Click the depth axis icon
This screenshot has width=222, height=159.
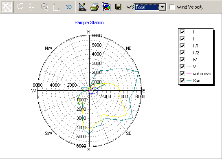point(56,7)
